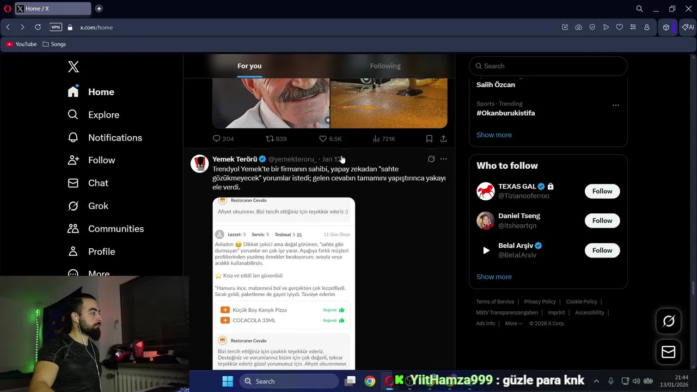Viewport: 697px width, 392px height.
Task: Take snapshot with camera icon
Action: coord(578,27)
